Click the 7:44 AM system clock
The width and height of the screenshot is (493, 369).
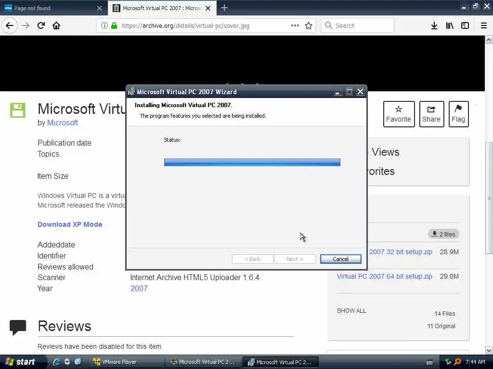coord(475,362)
